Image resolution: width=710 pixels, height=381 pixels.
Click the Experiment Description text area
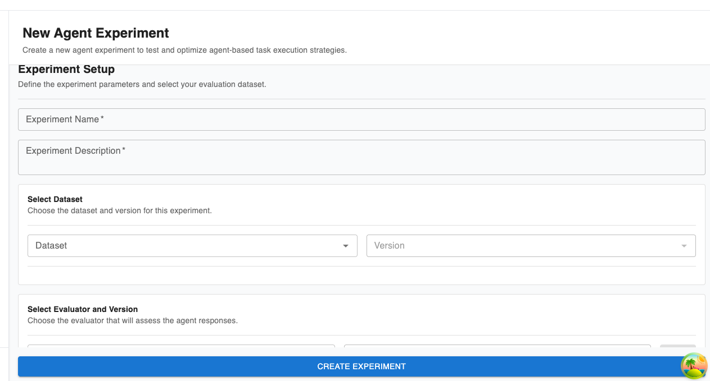(361, 157)
